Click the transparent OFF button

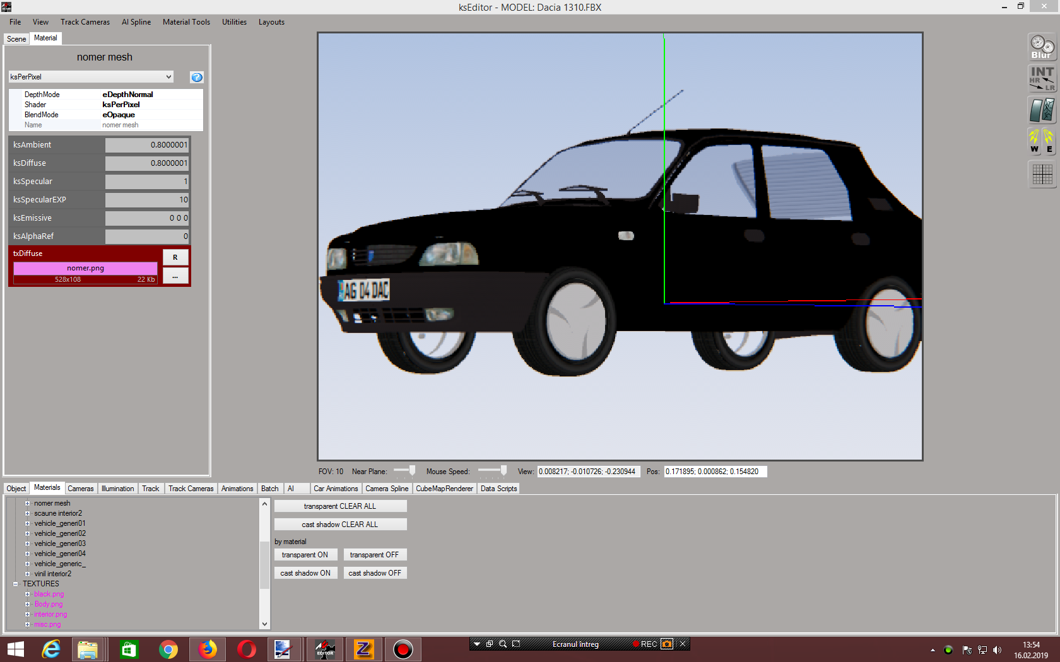[375, 555]
